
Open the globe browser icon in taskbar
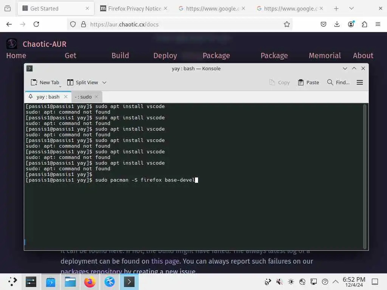click(x=110, y=282)
